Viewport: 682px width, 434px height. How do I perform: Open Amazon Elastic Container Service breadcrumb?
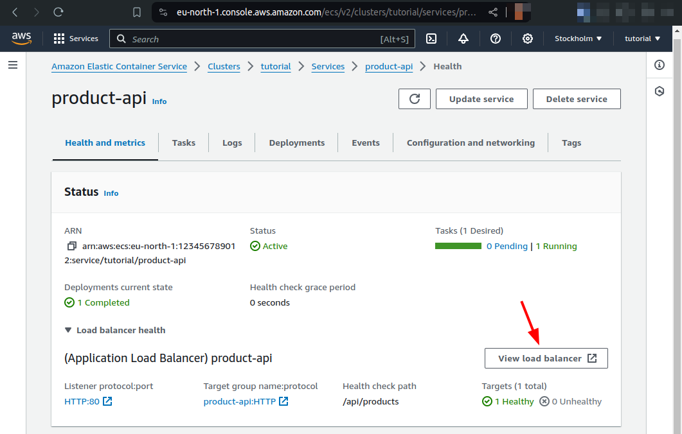pos(119,67)
